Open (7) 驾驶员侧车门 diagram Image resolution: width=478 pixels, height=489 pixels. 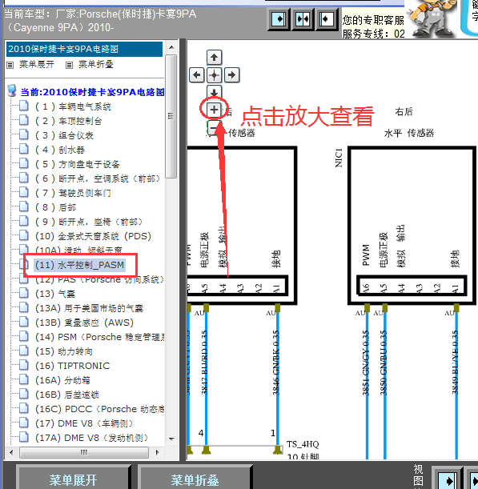(x=73, y=193)
